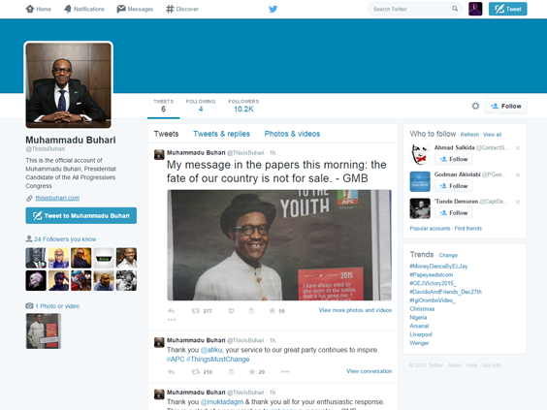Open Messages in the top bar
The height and width of the screenshot is (410, 547).
coord(135,9)
